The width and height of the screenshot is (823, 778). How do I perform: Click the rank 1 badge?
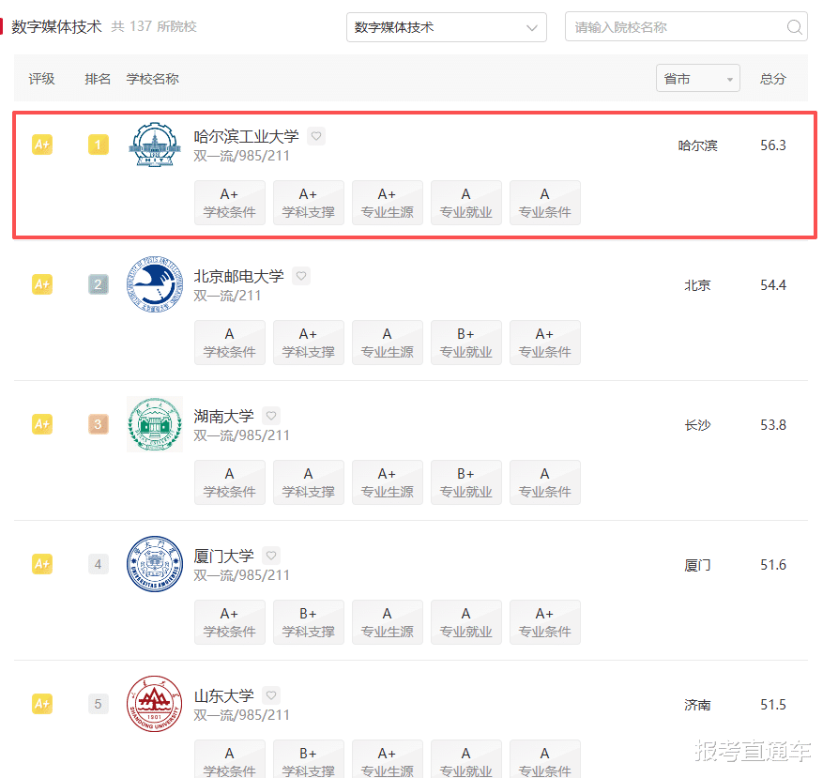(x=99, y=145)
